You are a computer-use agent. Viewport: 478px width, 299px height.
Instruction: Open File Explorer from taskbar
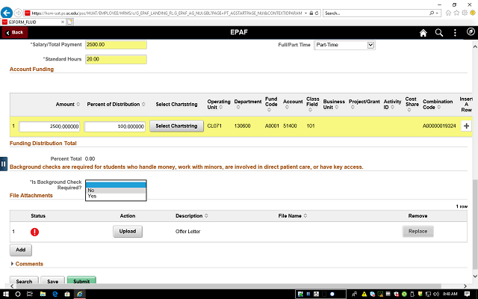[x=43, y=294]
